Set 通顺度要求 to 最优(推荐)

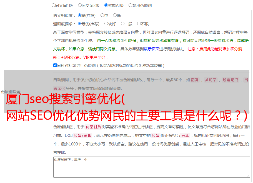pyautogui.click(x=79, y=24)
